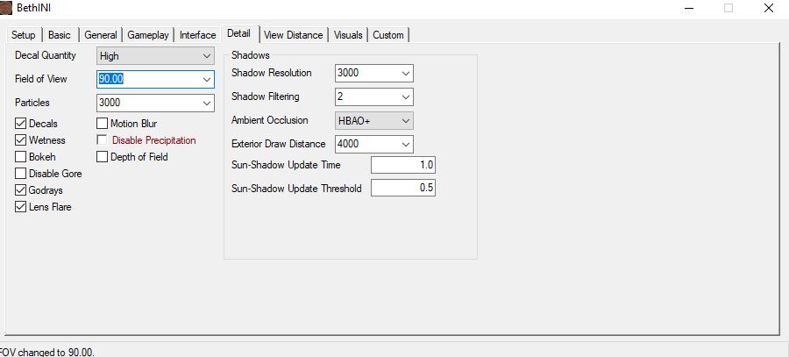Open the Basic tab
Viewport: 789px width, 357px height.
tap(60, 35)
